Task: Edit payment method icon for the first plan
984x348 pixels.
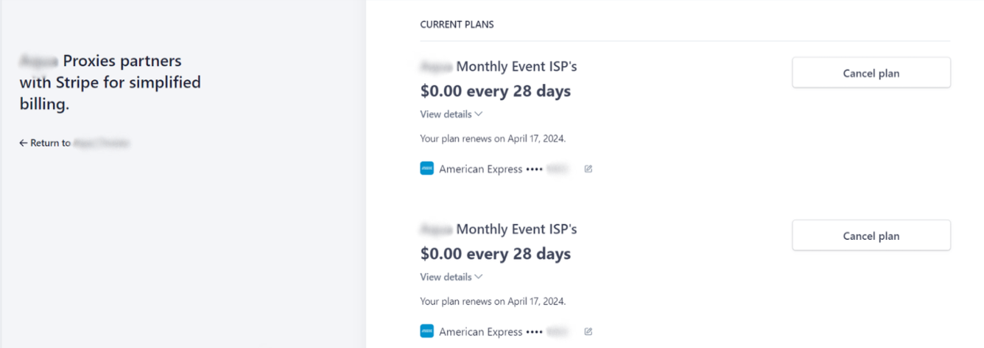Action: point(588,168)
